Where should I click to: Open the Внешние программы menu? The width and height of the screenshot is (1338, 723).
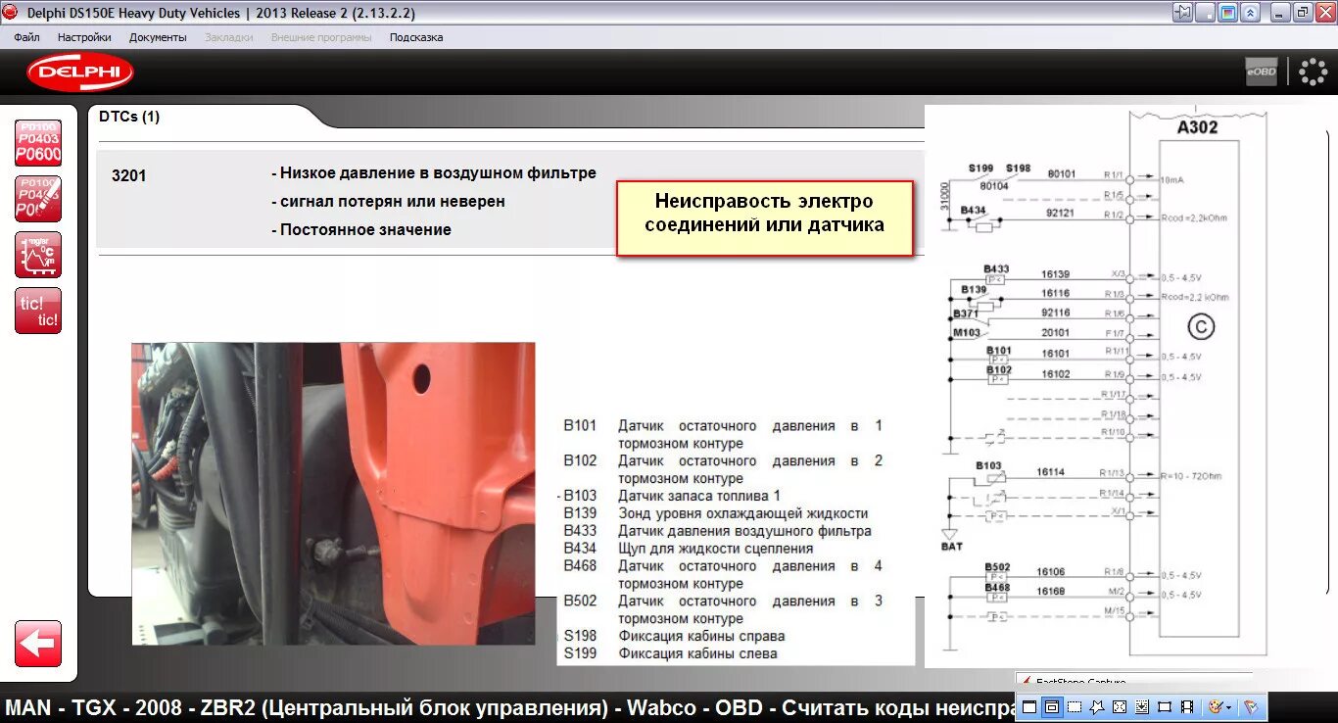[x=321, y=37]
